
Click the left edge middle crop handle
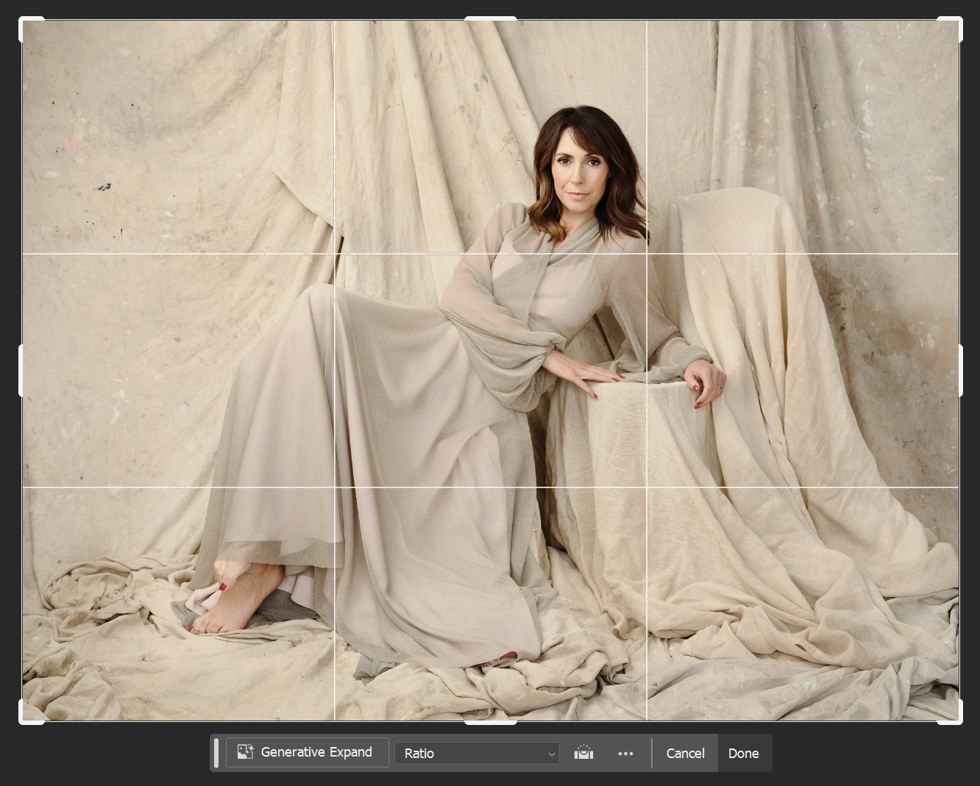pos(21,371)
